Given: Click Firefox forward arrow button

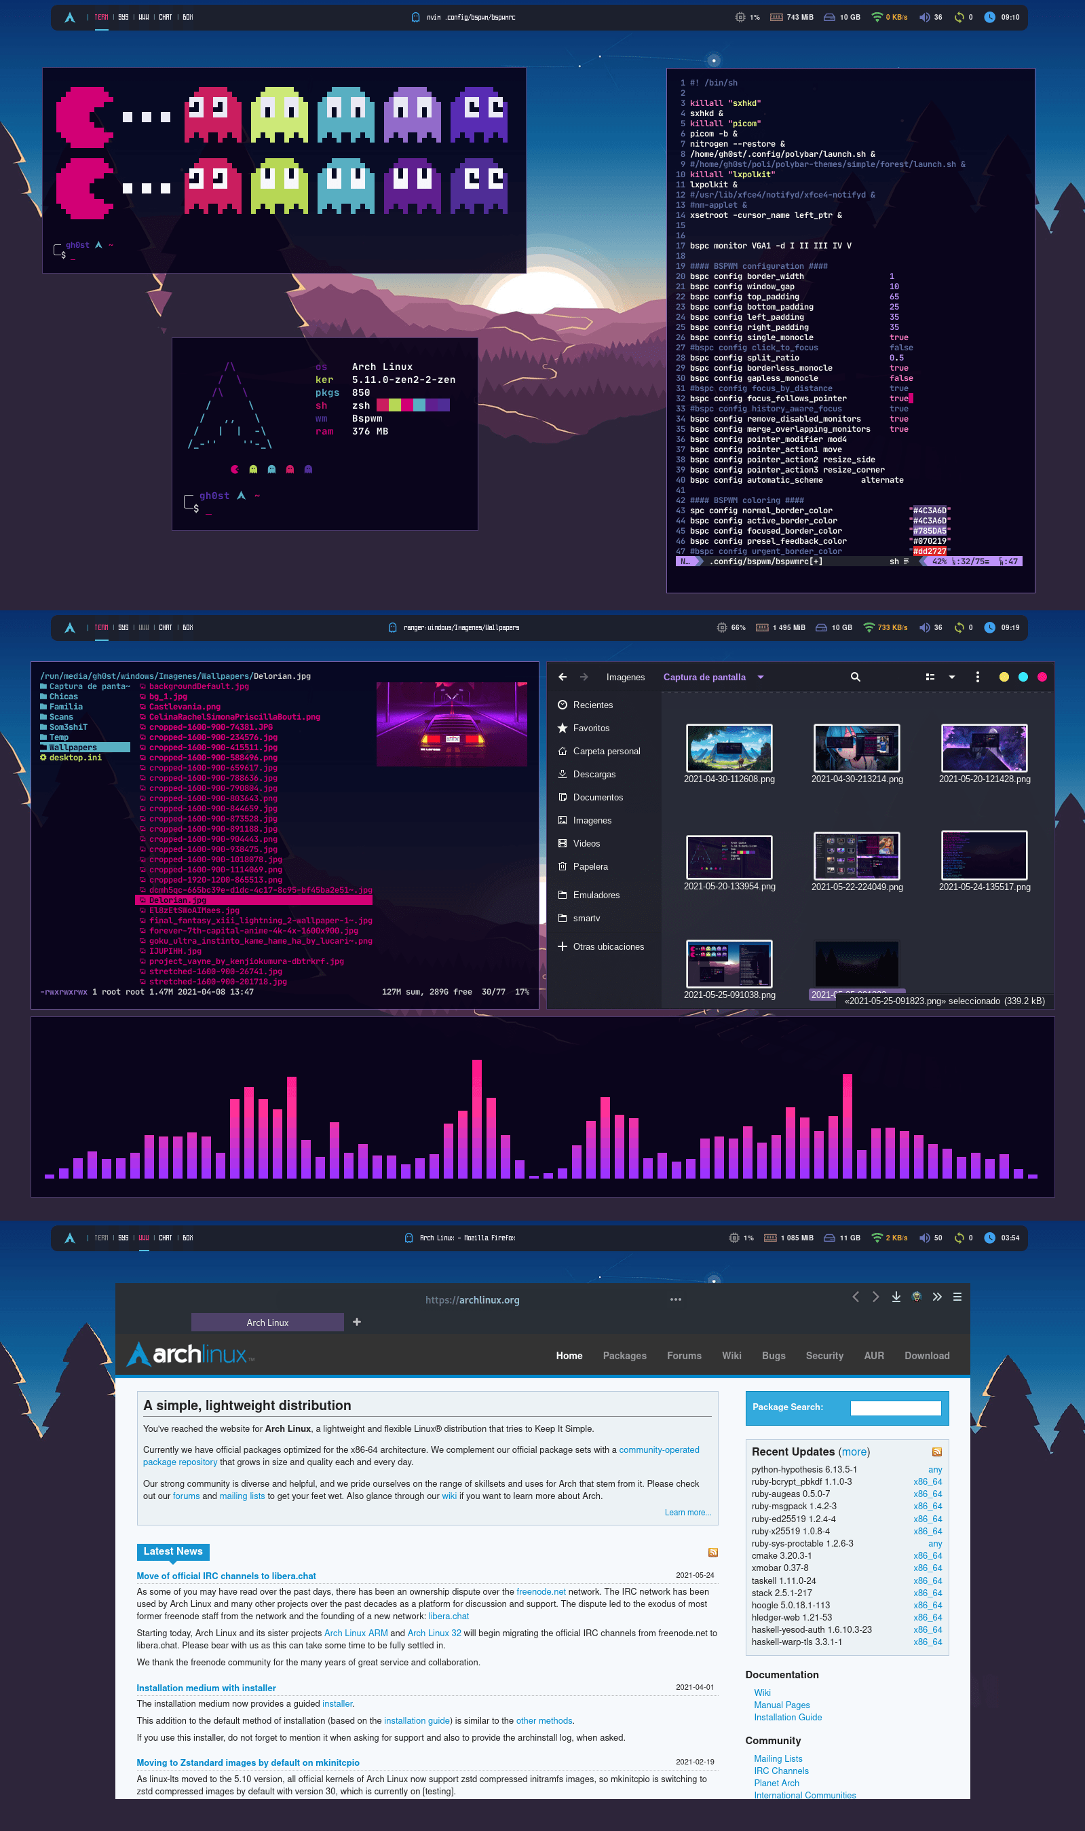Looking at the screenshot, I should (x=875, y=1296).
